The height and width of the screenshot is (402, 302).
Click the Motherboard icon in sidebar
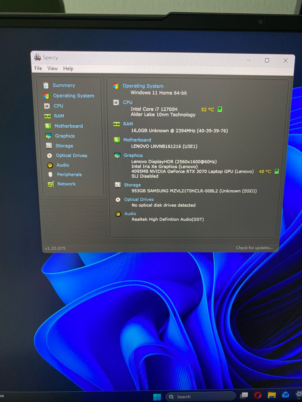(48, 126)
